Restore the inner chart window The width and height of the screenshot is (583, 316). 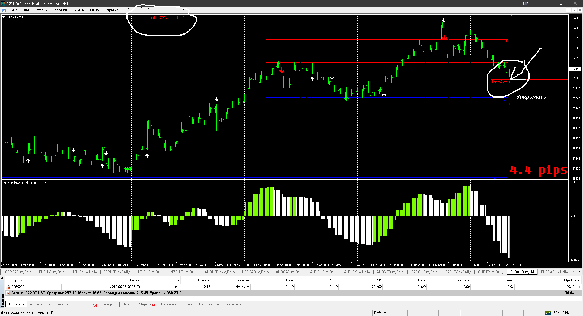point(574,10)
